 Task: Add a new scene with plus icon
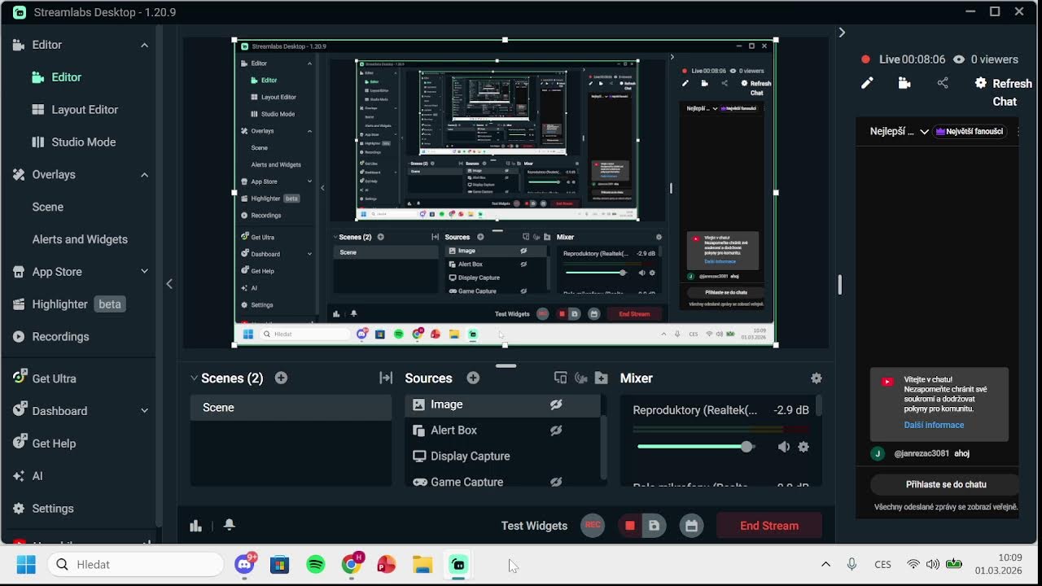(281, 378)
